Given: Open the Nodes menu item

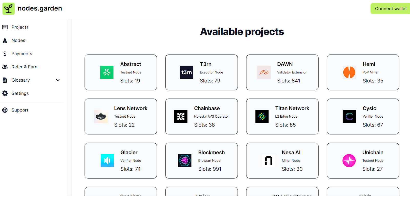Looking at the screenshot, I should pos(18,40).
